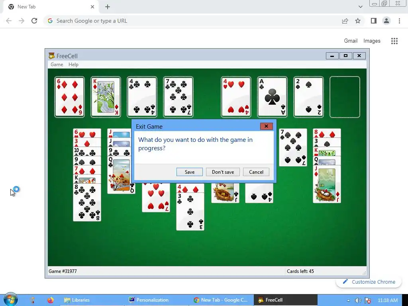Go forward in Chrome

tap(22, 21)
